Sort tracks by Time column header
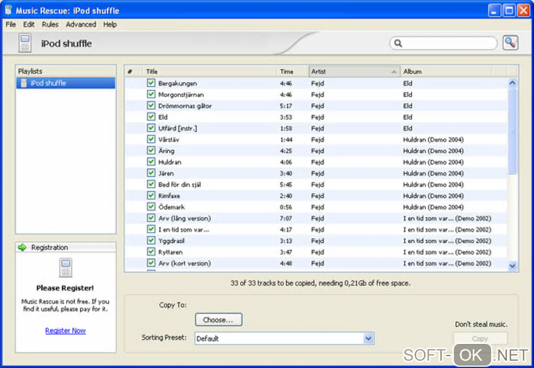 pos(293,72)
